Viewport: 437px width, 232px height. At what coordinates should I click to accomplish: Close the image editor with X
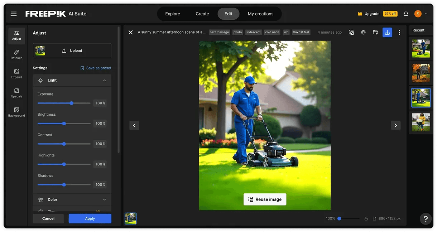131,32
